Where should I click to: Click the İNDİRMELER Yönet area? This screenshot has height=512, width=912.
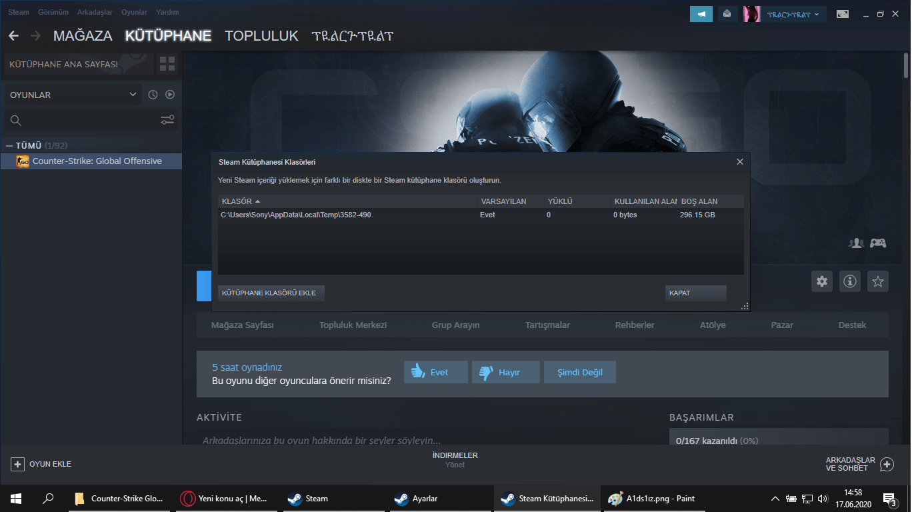(455, 460)
